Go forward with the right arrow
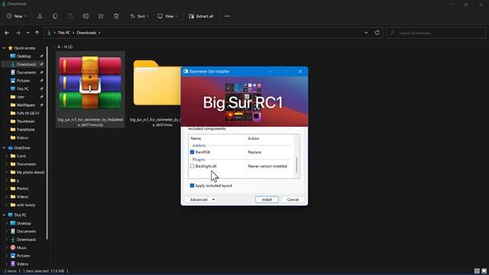 coord(18,33)
